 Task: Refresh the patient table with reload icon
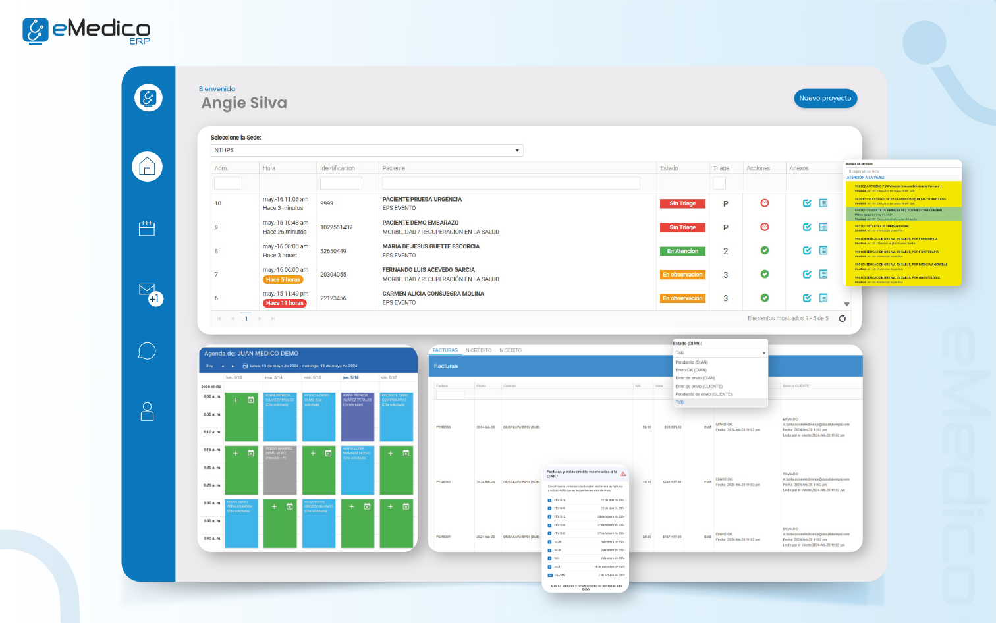tap(842, 319)
